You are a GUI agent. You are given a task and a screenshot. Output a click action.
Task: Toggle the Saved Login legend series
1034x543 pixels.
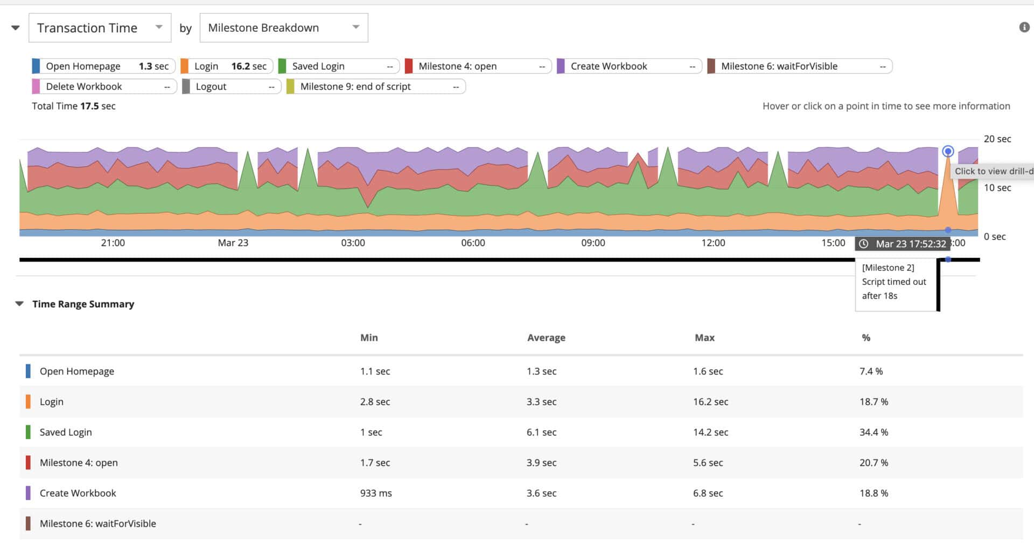[338, 66]
